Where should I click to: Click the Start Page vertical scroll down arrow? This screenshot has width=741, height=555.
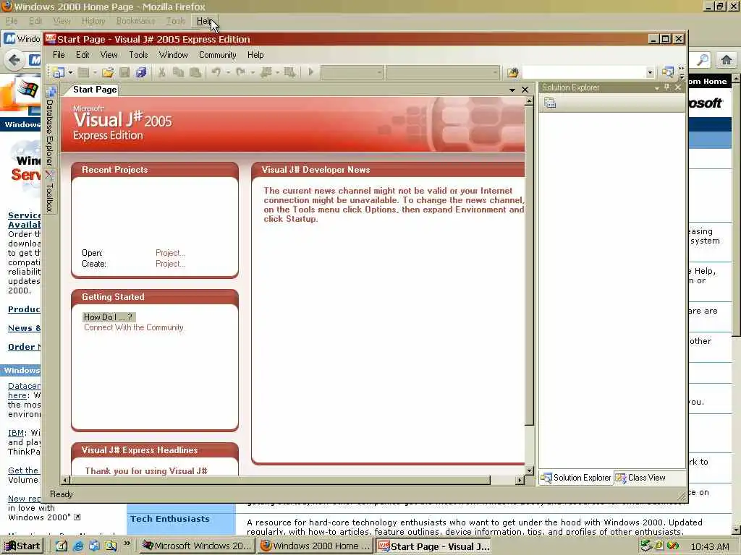[x=529, y=470]
